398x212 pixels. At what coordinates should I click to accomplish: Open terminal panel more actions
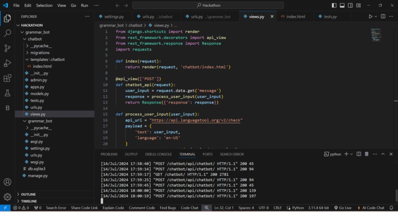(x=375, y=154)
